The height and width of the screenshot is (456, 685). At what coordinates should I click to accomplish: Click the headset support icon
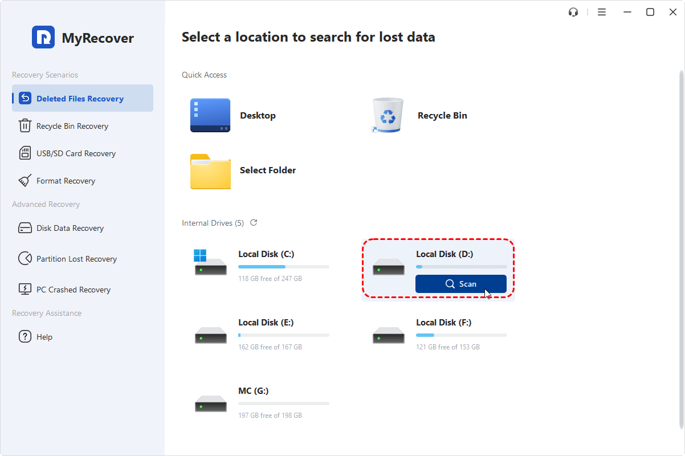[573, 11]
